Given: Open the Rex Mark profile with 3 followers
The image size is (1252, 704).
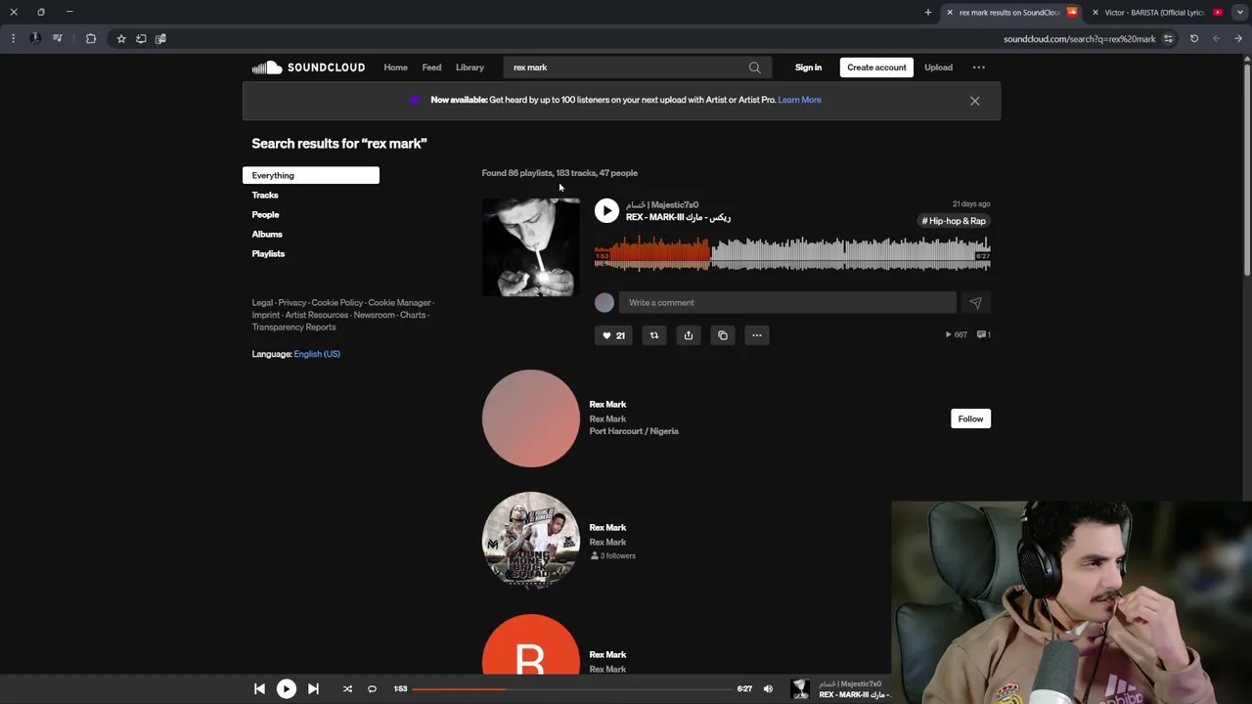Looking at the screenshot, I should point(607,527).
